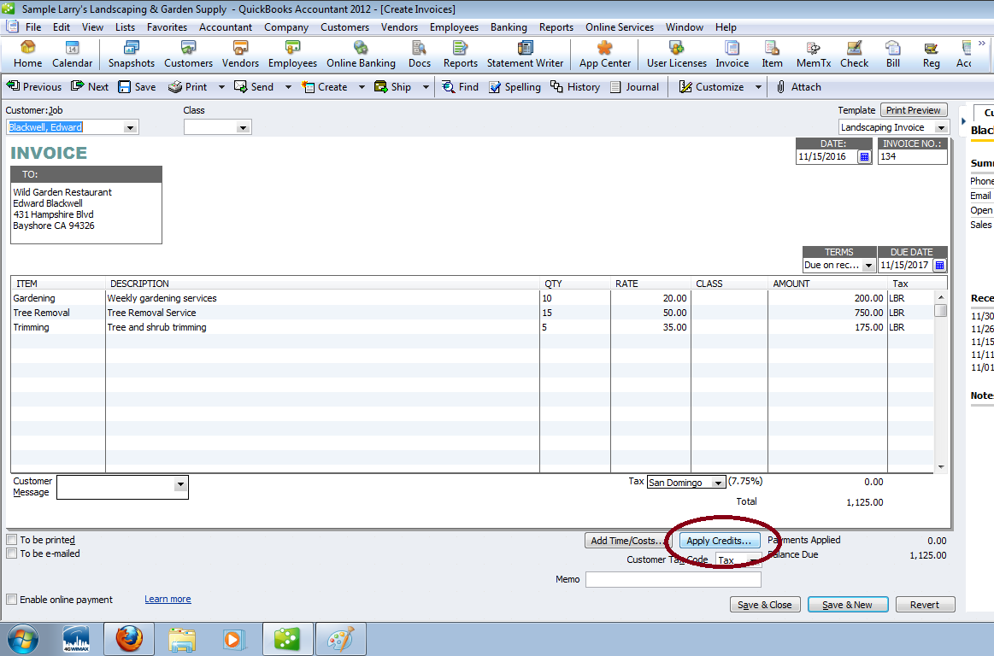Image resolution: width=994 pixels, height=656 pixels.
Task: Open the Lists menu
Action: [x=125, y=27]
